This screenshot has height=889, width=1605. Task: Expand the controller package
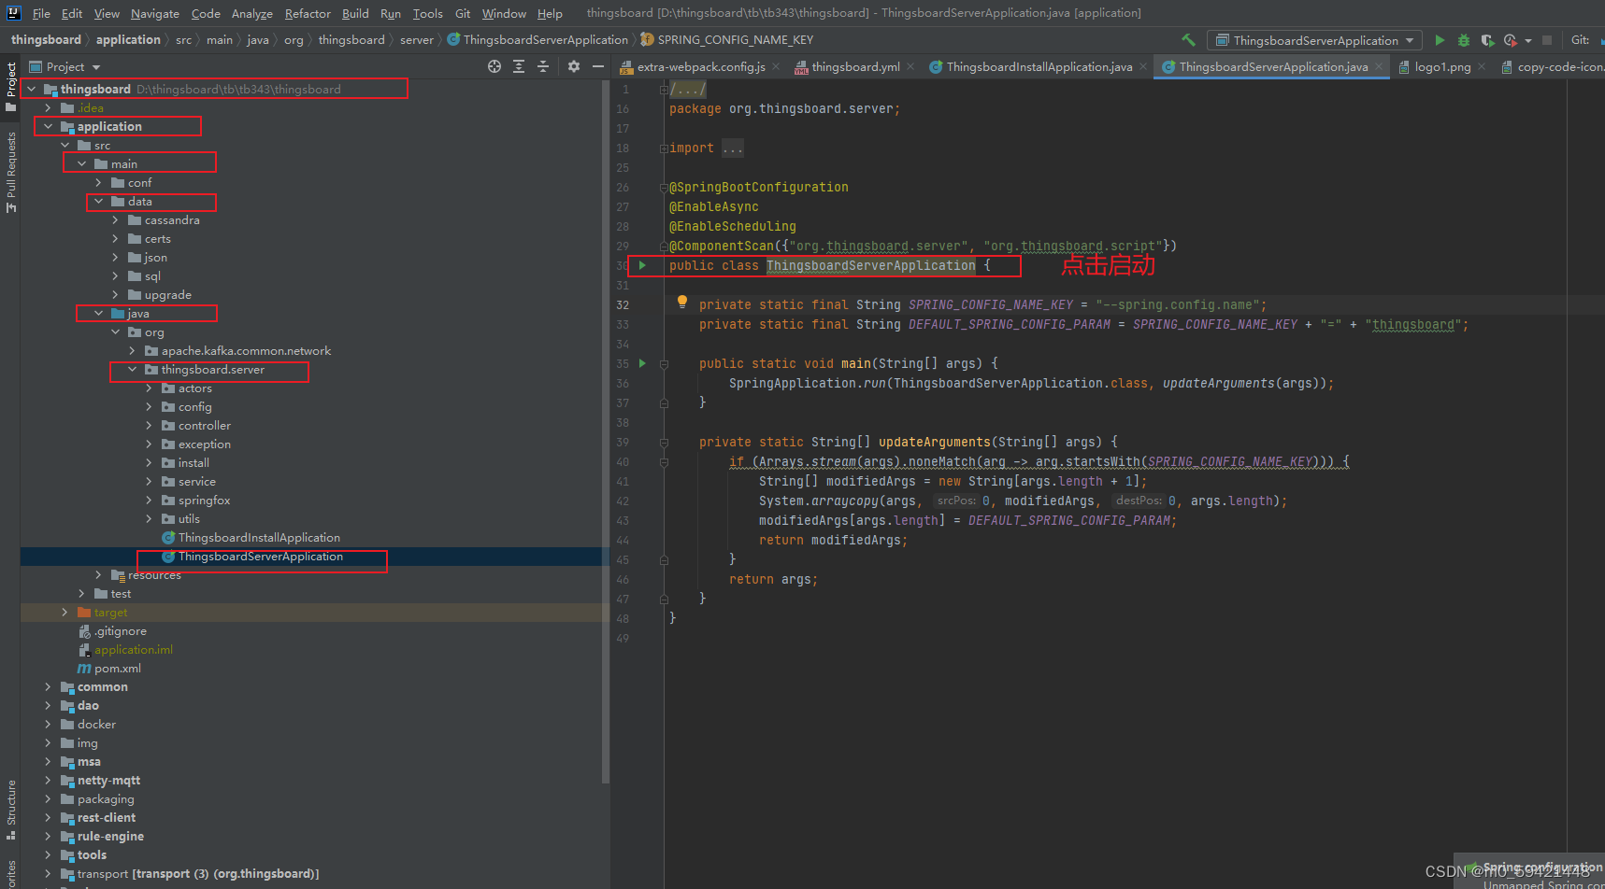point(149,425)
